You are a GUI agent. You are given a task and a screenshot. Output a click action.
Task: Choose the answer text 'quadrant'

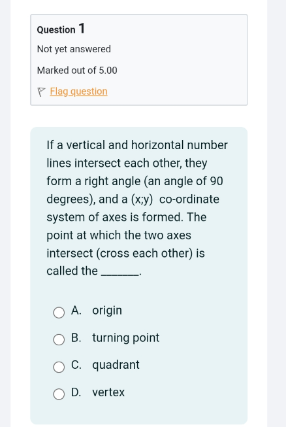tap(116, 366)
